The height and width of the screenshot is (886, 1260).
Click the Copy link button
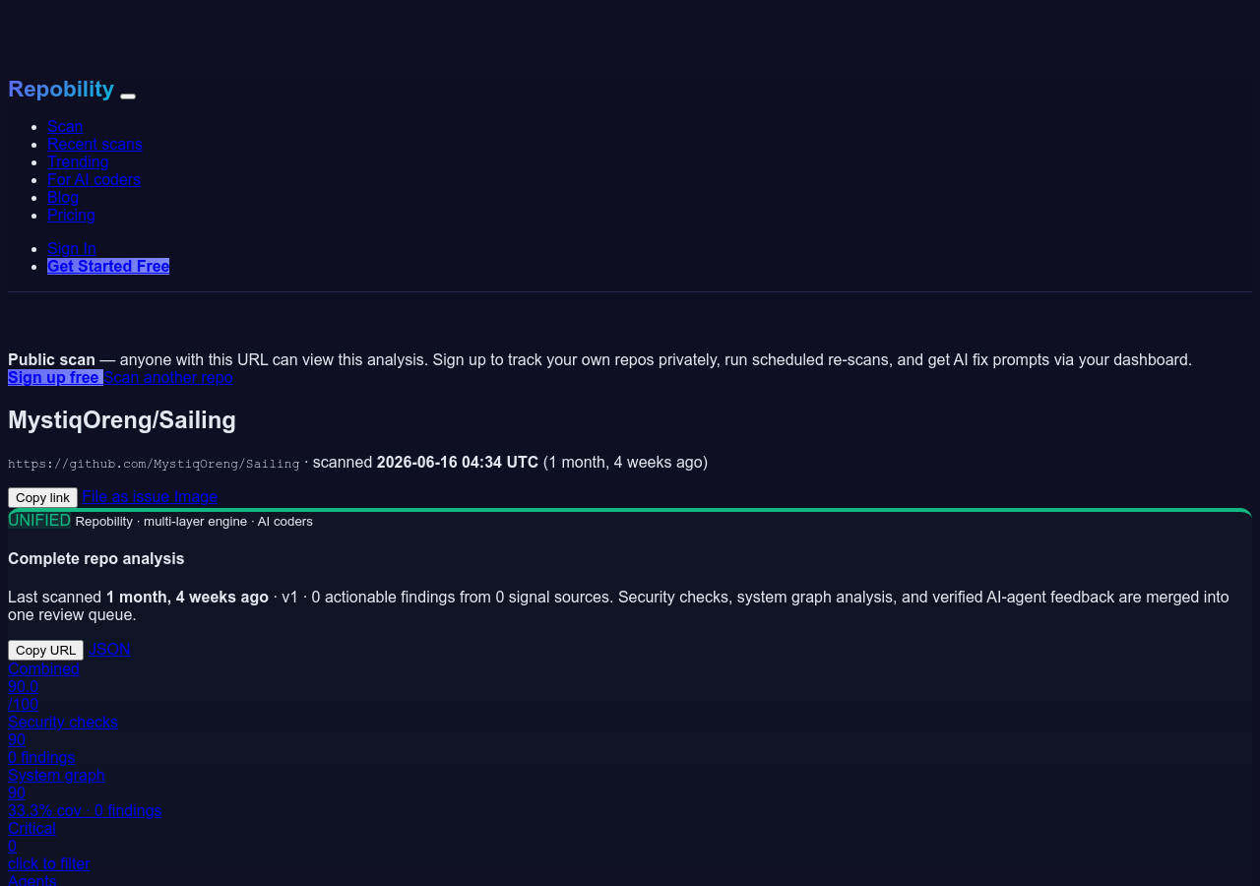(x=42, y=497)
